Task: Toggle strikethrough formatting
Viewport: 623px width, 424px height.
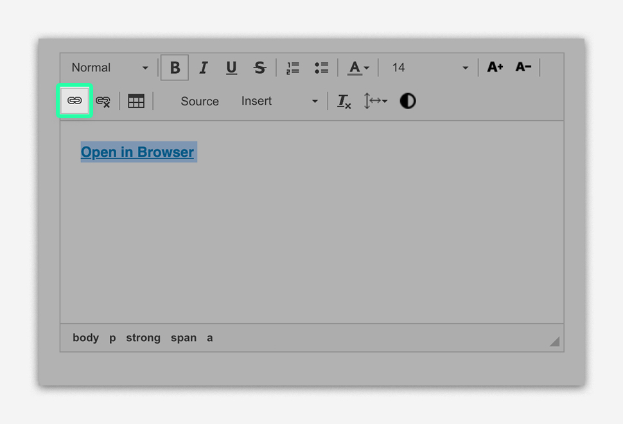Action: click(259, 67)
